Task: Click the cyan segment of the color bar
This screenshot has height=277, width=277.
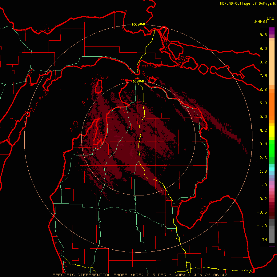Action: point(272,169)
